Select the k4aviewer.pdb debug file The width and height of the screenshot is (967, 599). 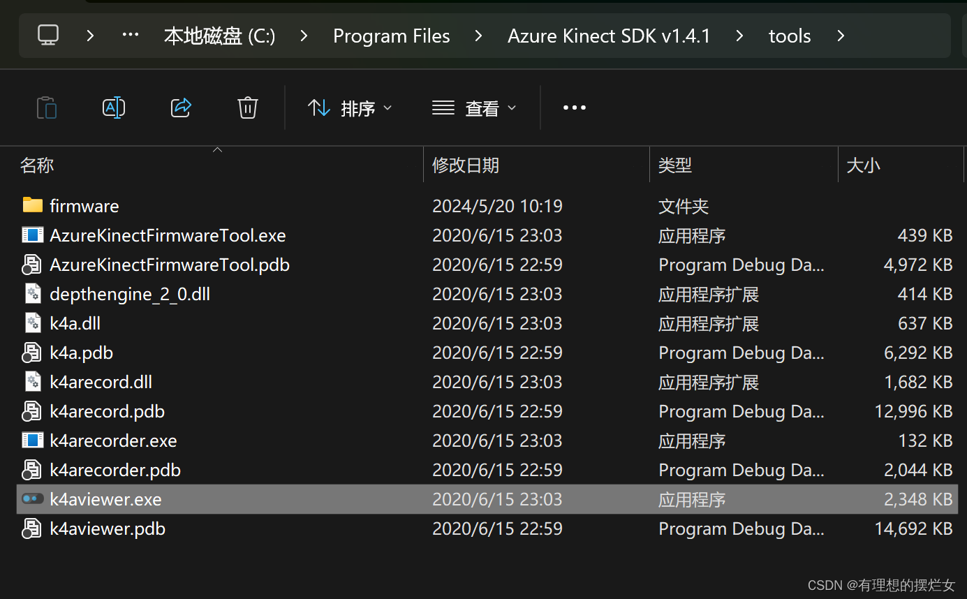click(107, 528)
